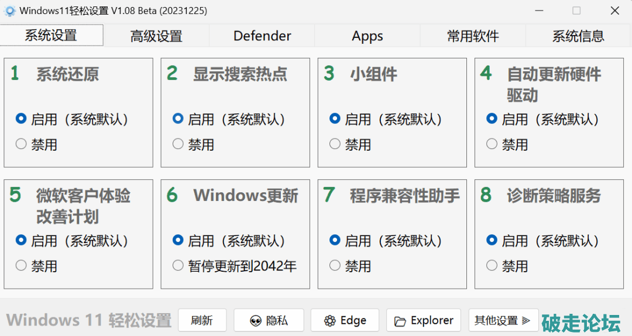Select 暂停更新到2042年 for Windows更新
Screen dimensions: 632x336
pyautogui.click(x=178, y=265)
